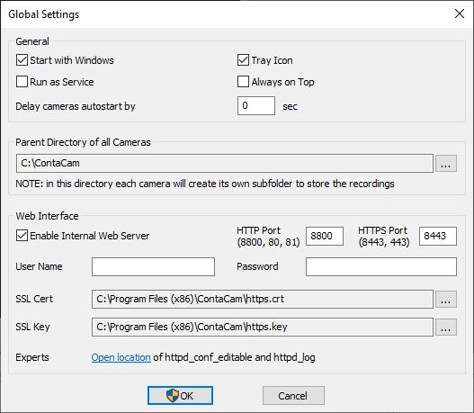Uncheck the Tray Icon option

[x=243, y=60]
